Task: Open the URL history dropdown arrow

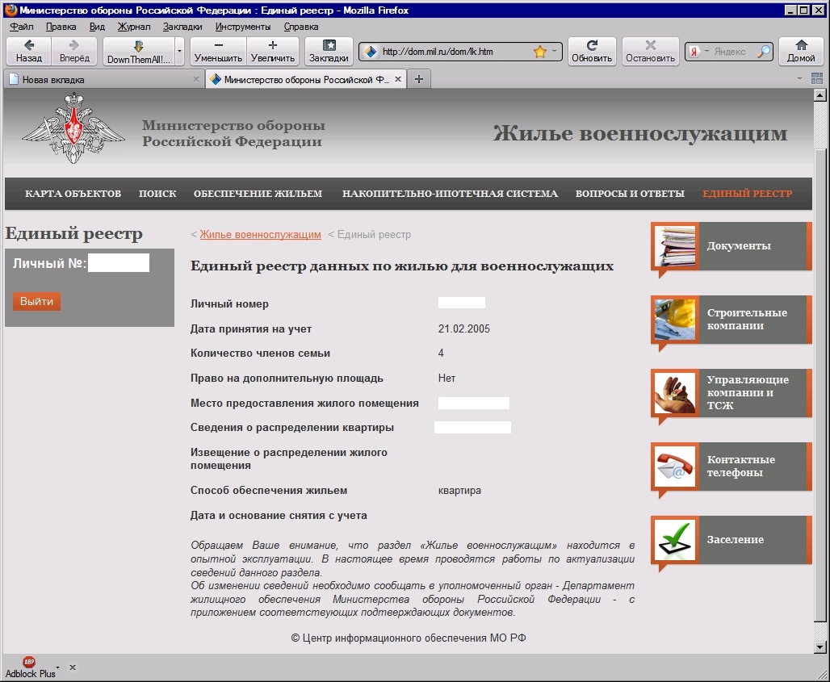Action: (555, 52)
